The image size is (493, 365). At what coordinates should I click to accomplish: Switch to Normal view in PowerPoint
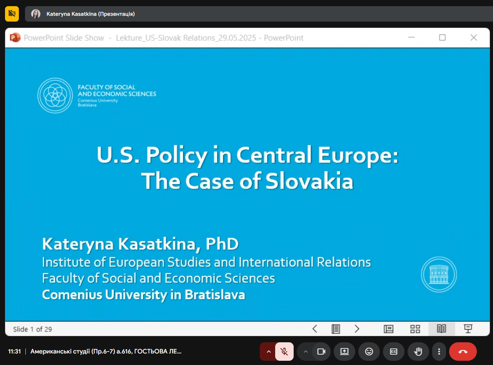coord(388,329)
